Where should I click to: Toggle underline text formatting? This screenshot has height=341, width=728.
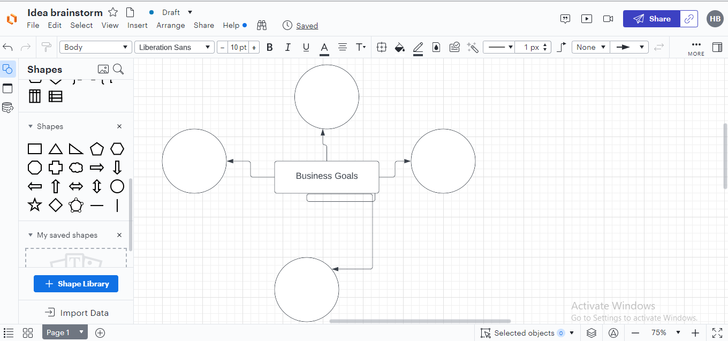[x=306, y=47]
